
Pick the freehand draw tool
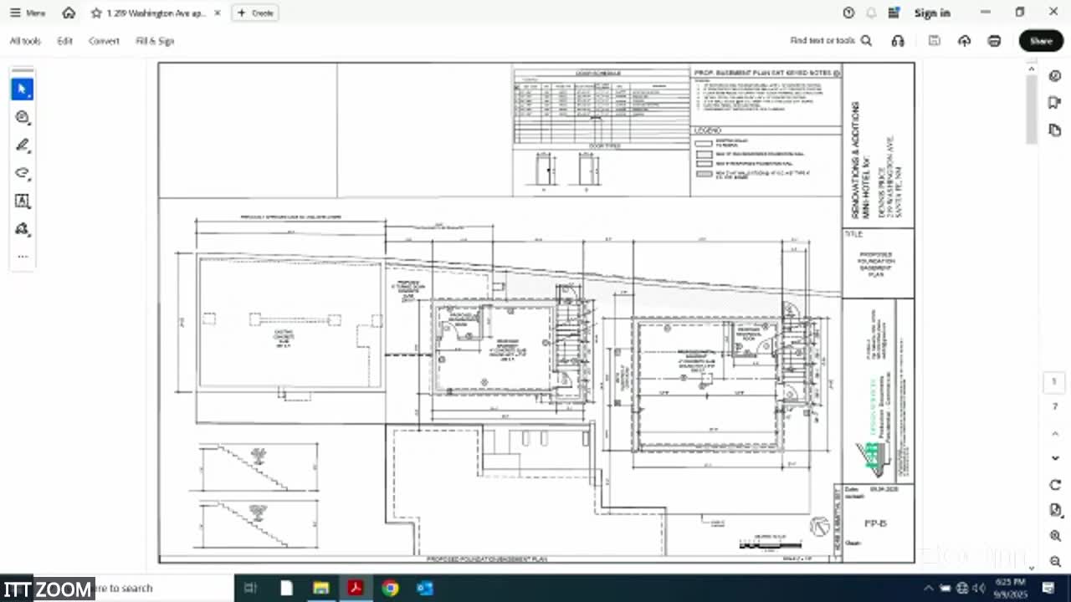[23, 173]
